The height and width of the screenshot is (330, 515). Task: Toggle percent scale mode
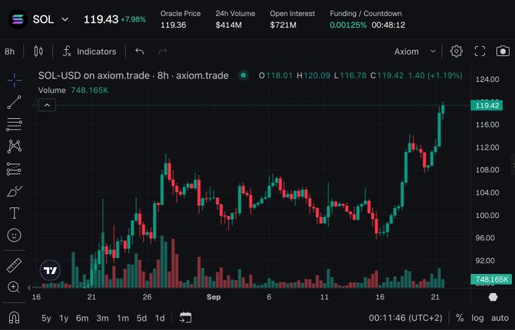(460, 318)
